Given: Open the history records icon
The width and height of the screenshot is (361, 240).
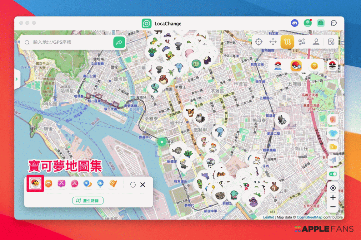Looking at the screenshot, I should coord(331,42).
